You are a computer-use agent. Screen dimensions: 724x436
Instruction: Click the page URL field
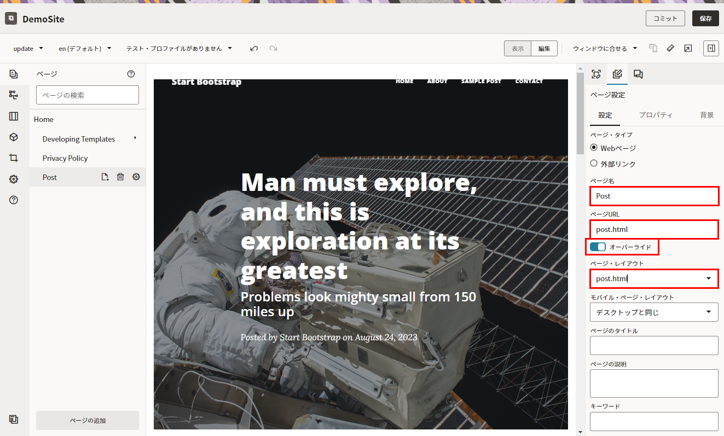(654, 229)
